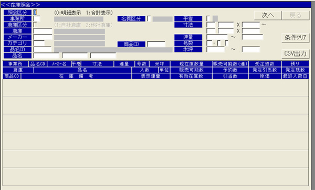Select the 発注引当数 column header
The height and width of the screenshot is (190, 315).
[x=265, y=70]
